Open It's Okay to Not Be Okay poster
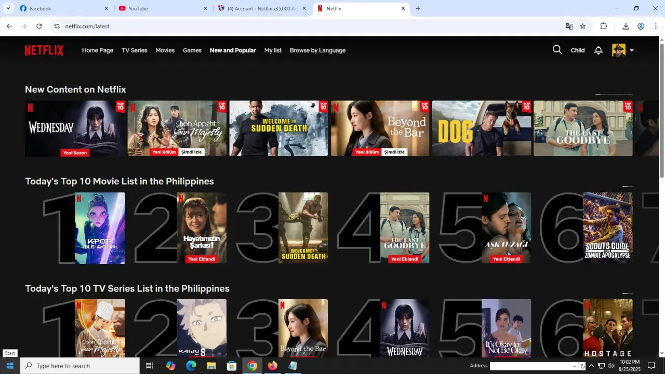 point(506,328)
